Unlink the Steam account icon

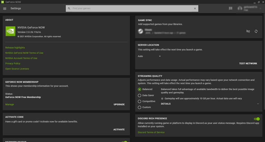click(x=248, y=31)
